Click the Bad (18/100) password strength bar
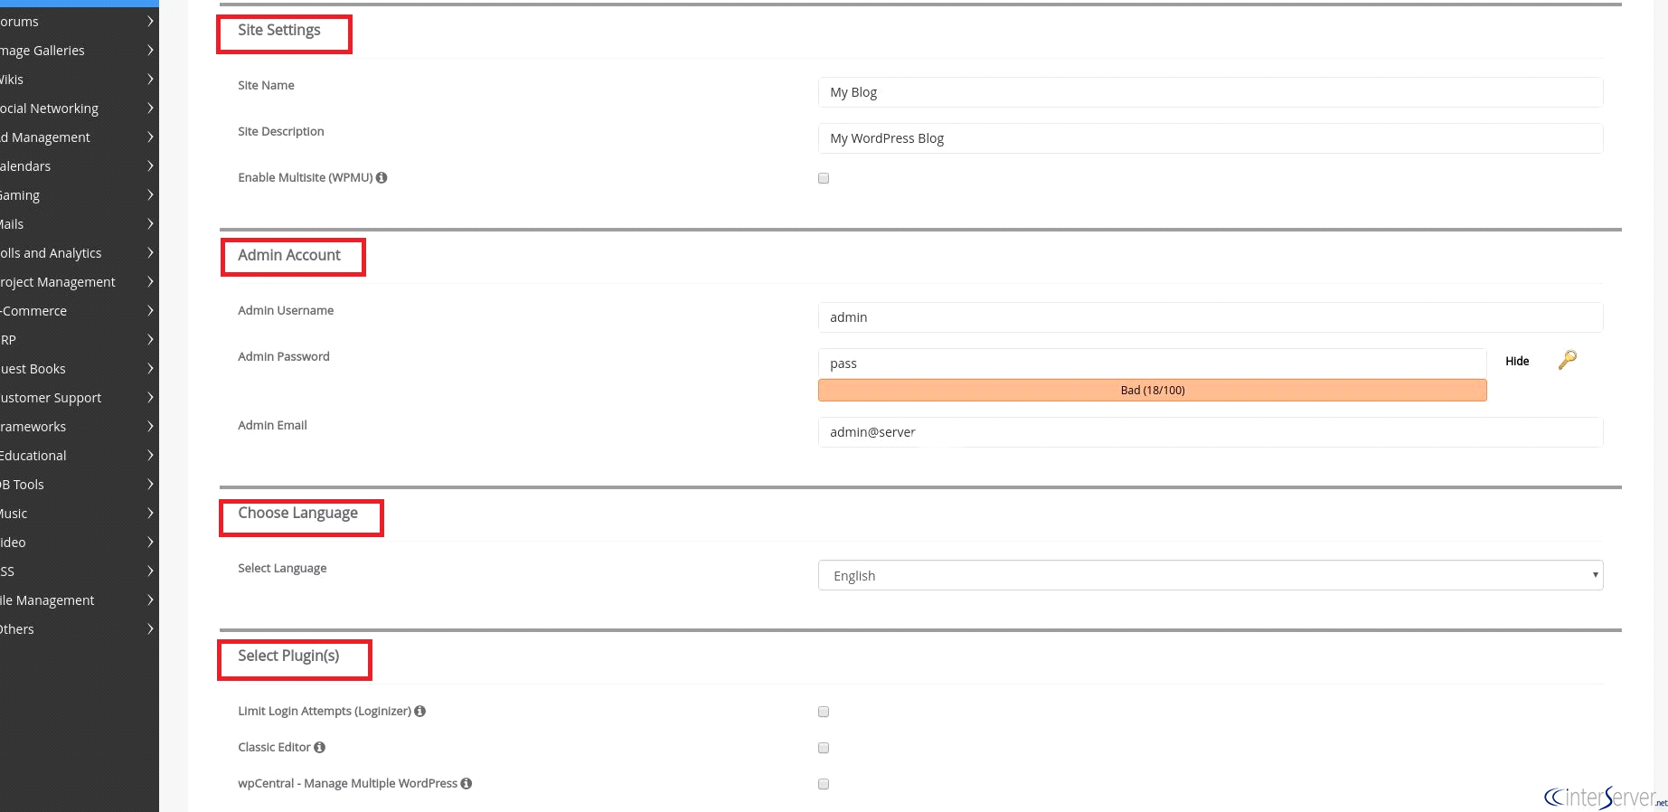The width and height of the screenshot is (1668, 812). coord(1152,391)
